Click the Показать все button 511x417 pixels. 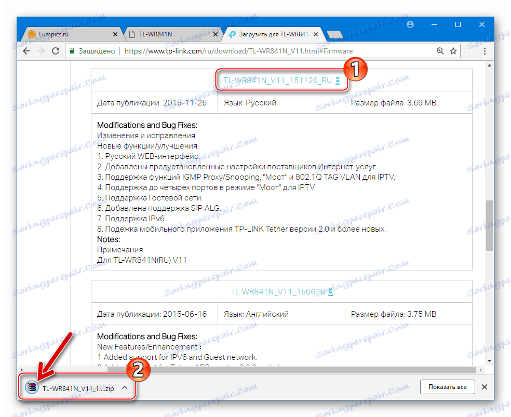[447, 387]
